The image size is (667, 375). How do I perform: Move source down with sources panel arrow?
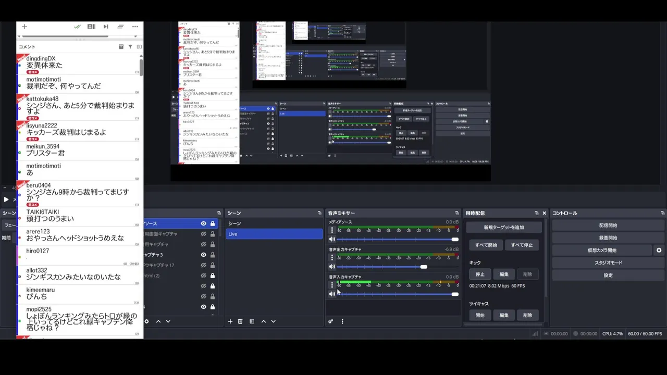168,321
